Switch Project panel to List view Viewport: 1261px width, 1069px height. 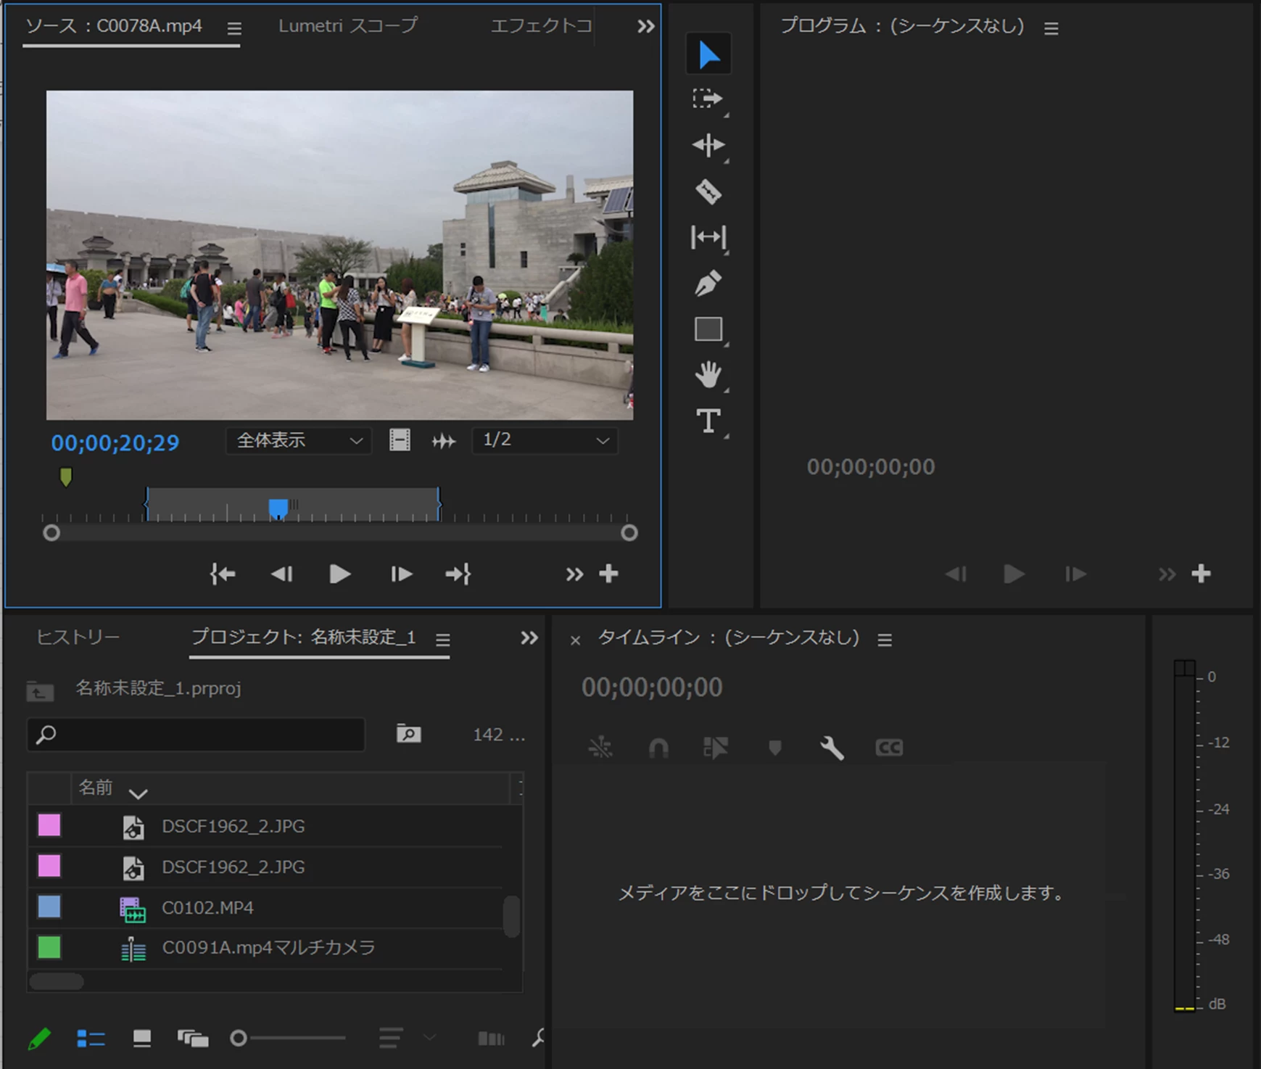91,1039
